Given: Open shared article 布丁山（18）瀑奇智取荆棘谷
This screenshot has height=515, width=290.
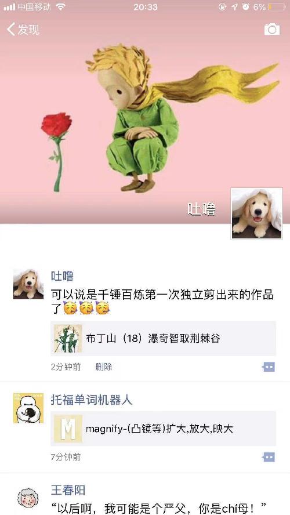Looking at the screenshot, I should [163, 338].
